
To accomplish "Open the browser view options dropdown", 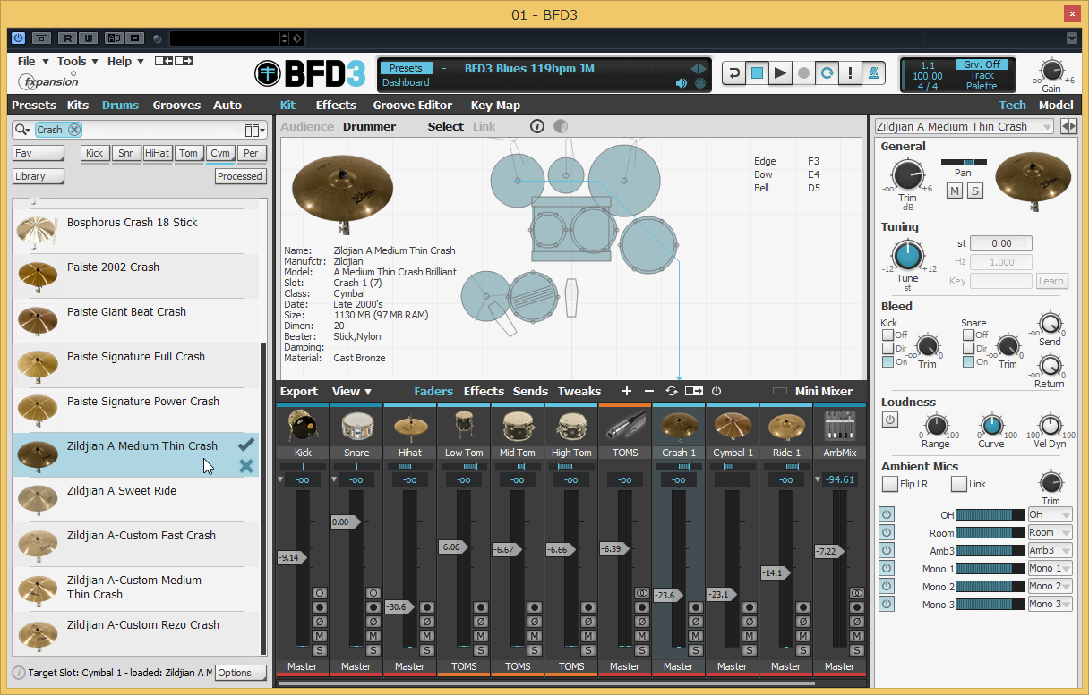I will pyautogui.click(x=255, y=130).
